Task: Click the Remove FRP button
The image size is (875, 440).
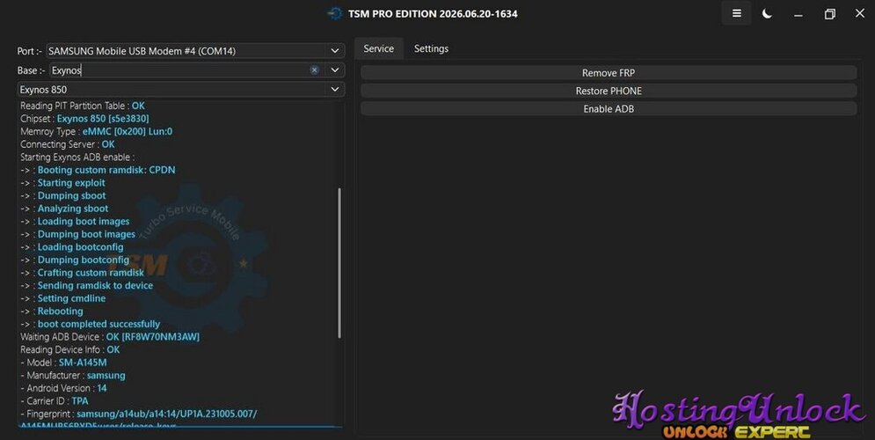Action: pos(609,72)
